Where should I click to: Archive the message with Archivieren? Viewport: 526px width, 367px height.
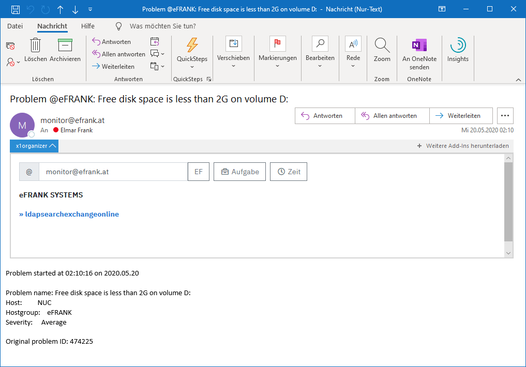(x=65, y=50)
